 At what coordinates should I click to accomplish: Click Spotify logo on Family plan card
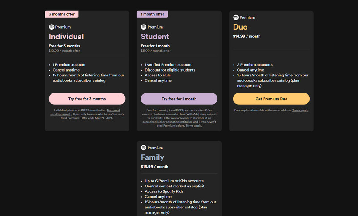[x=144, y=148]
